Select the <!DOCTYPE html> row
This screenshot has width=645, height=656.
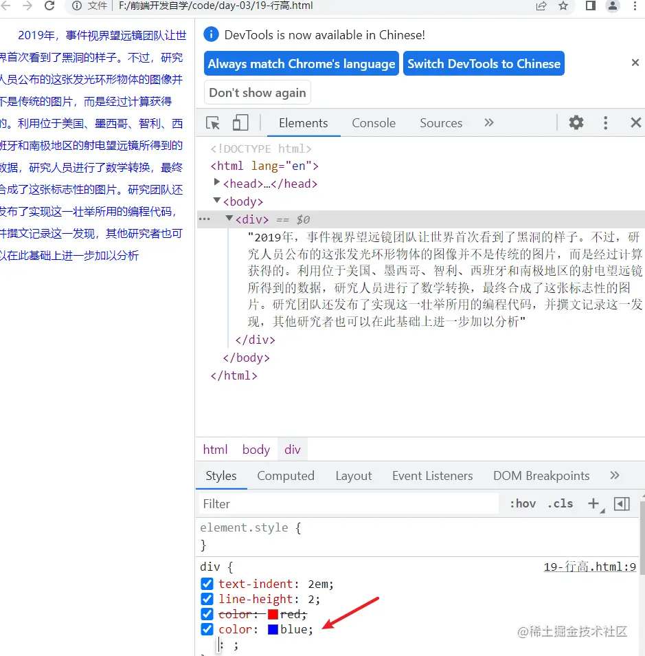tap(261, 149)
